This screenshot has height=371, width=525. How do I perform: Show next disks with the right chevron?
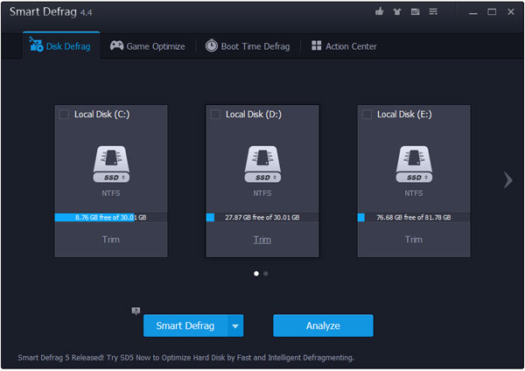click(507, 180)
